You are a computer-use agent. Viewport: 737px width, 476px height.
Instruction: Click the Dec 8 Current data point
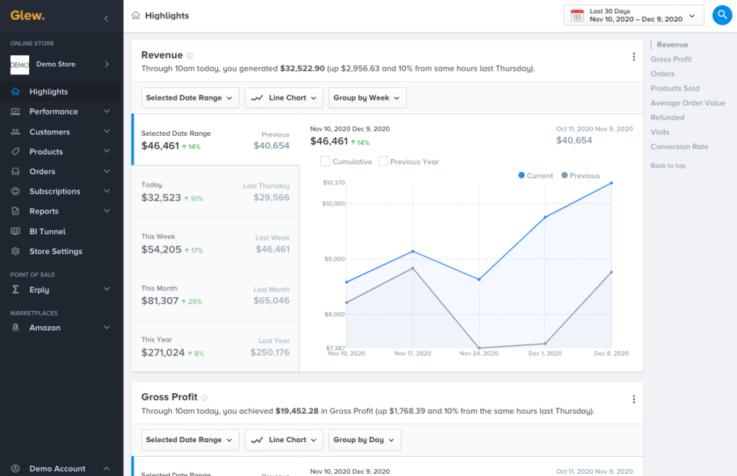[611, 183]
